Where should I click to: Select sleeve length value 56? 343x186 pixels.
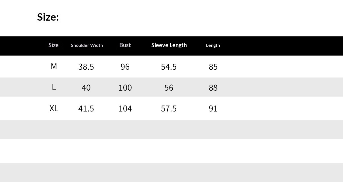[x=169, y=87]
